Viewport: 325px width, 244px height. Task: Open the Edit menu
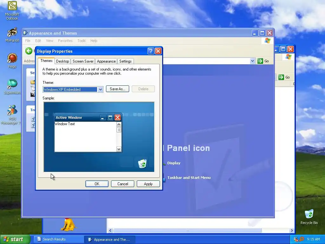[38, 41]
